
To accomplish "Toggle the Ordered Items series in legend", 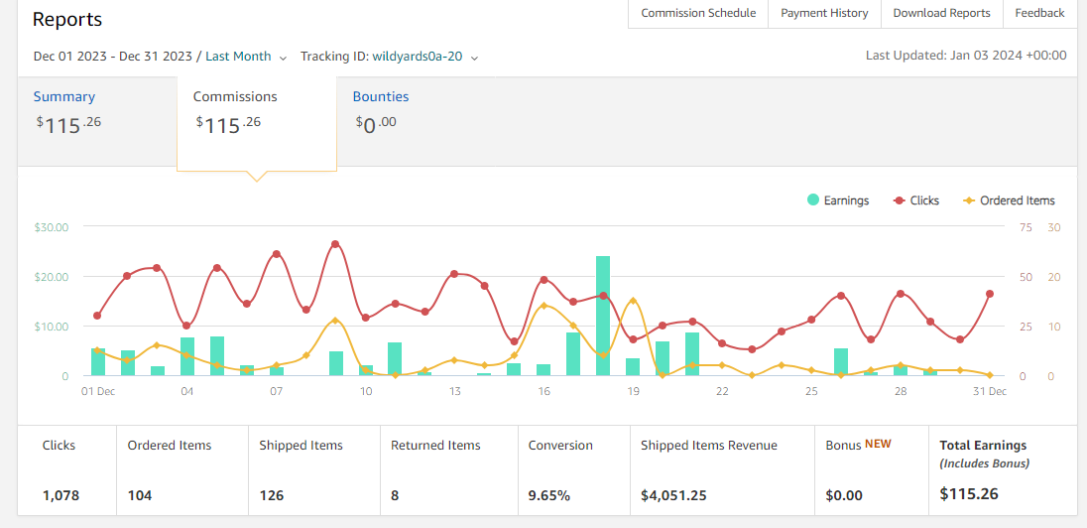I will coord(1010,200).
